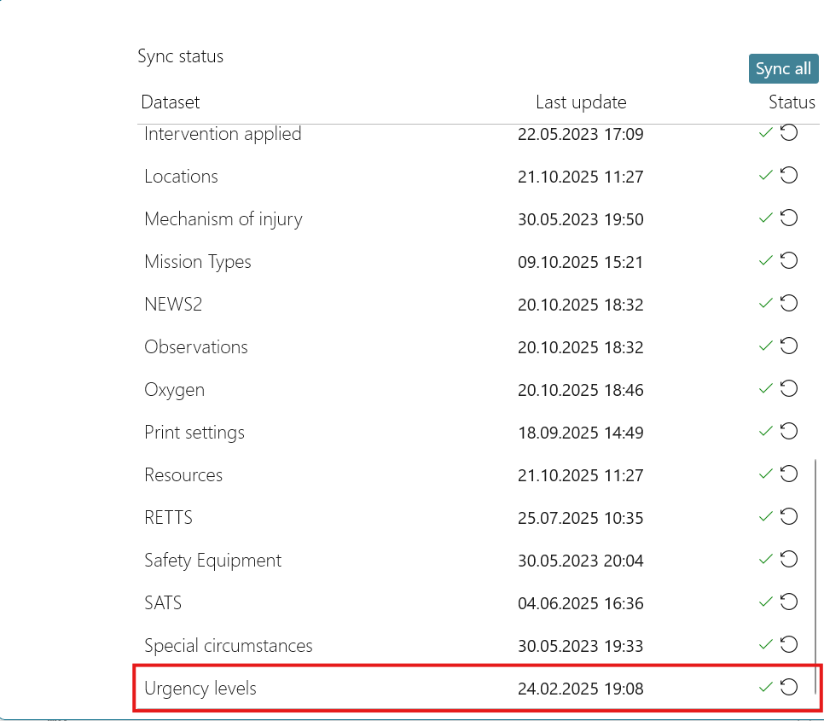Resync the Print settings dataset
Screen dimensions: 824x721
[x=789, y=432]
